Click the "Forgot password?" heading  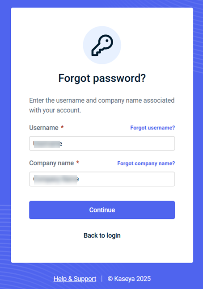(x=102, y=78)
